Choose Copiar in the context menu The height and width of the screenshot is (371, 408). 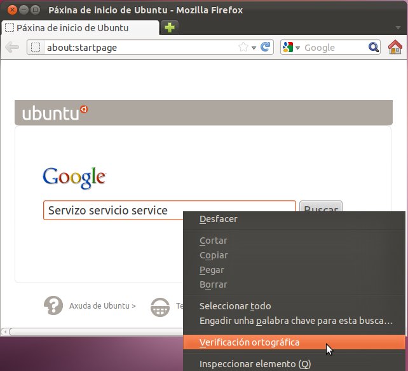coord(294,255)
